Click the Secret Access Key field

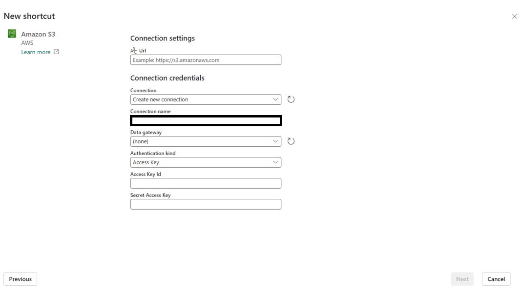pos(206,204)
